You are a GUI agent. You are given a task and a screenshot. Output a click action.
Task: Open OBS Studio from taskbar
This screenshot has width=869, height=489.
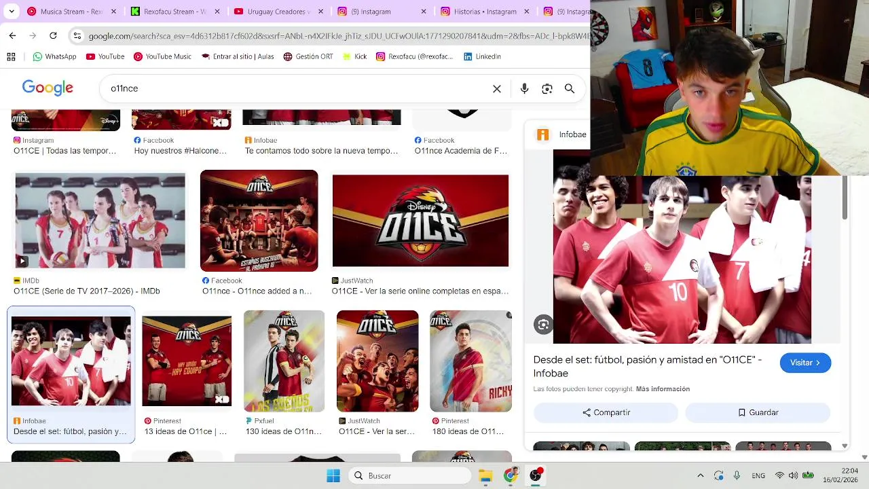click(536, 475)
